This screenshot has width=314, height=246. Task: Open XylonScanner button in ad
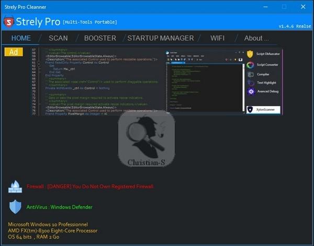tap(263, 110)
